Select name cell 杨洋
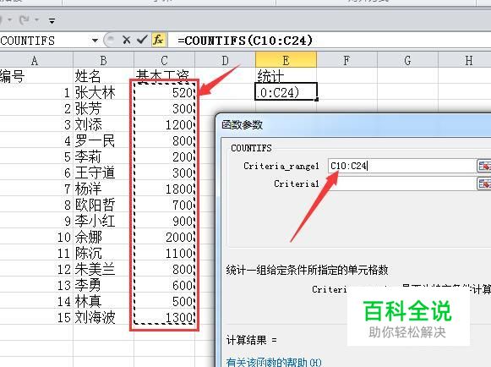The height and width of the screenshot is (367, 491). point(103,189)
